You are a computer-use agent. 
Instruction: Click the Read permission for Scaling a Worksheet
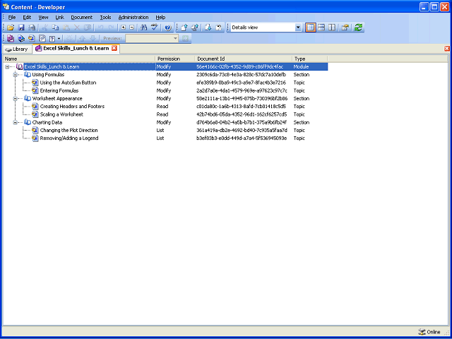pyautogui.click(x=162, y=114)
